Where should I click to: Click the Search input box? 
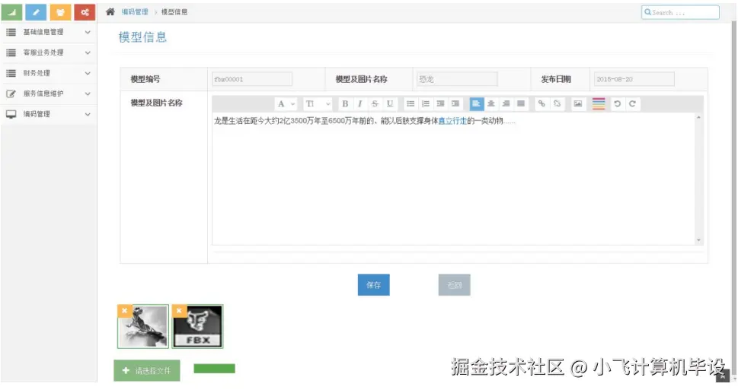tap(680, 12)
